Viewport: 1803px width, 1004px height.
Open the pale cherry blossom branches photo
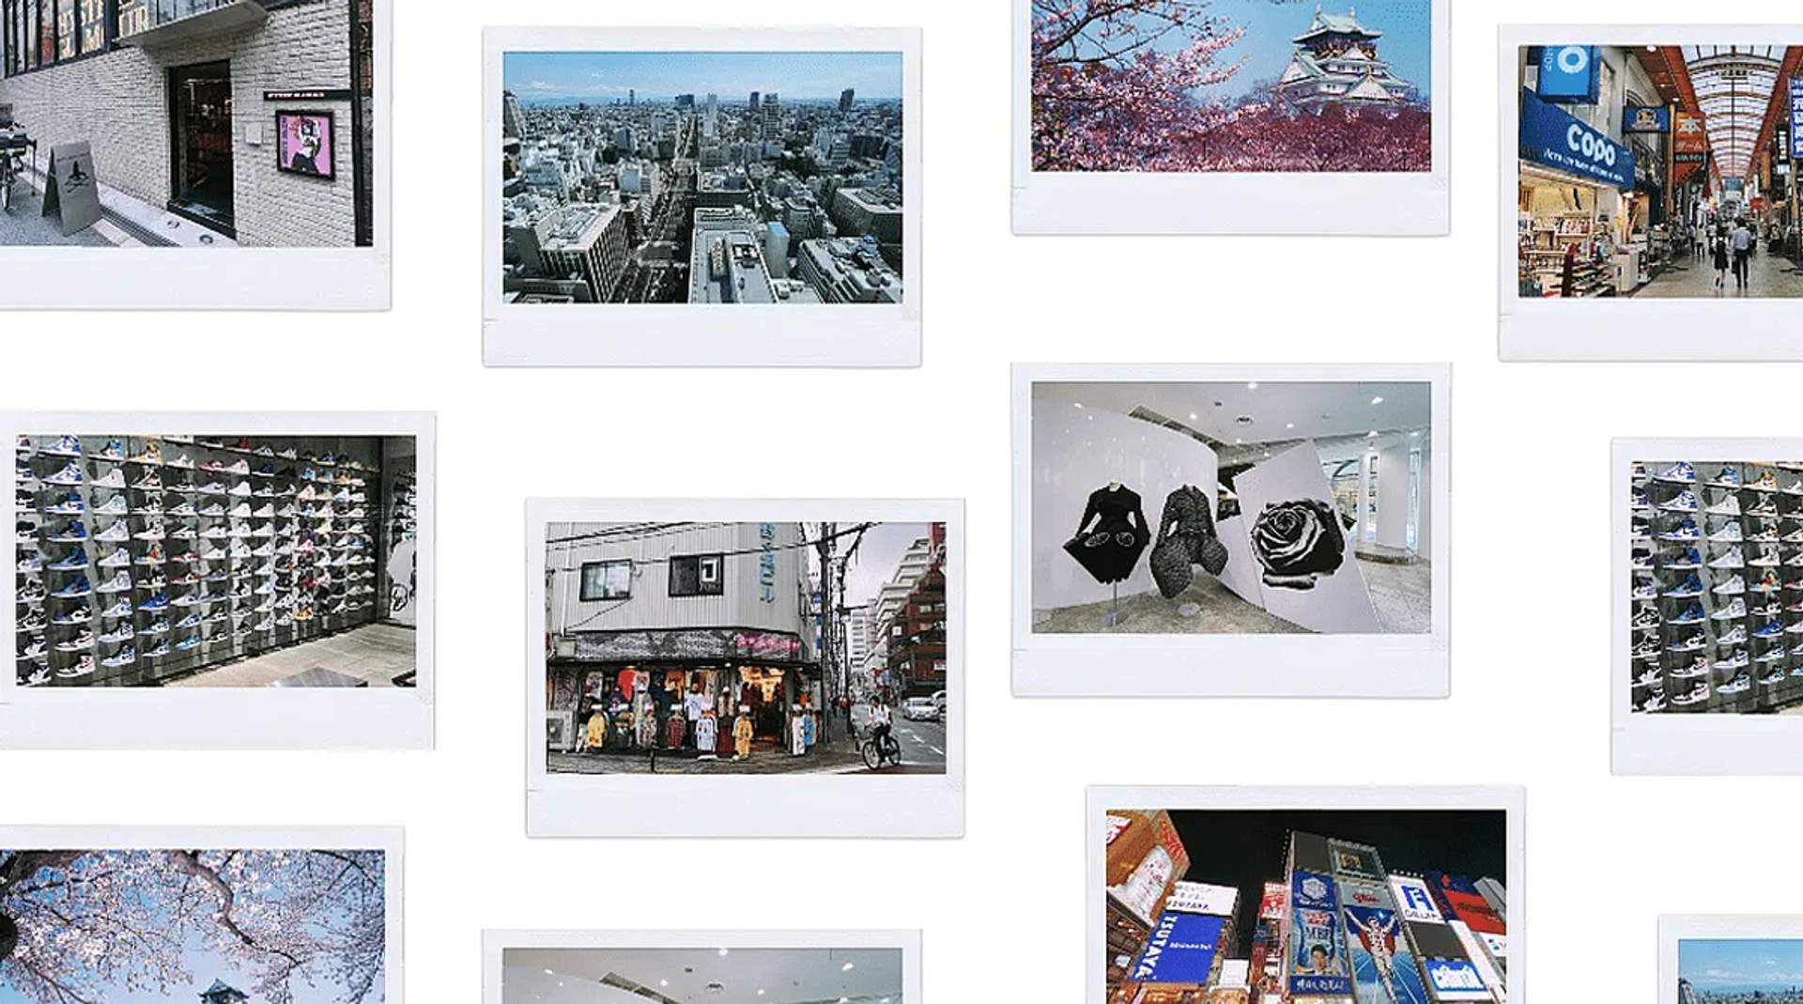[x=192, y=926]
